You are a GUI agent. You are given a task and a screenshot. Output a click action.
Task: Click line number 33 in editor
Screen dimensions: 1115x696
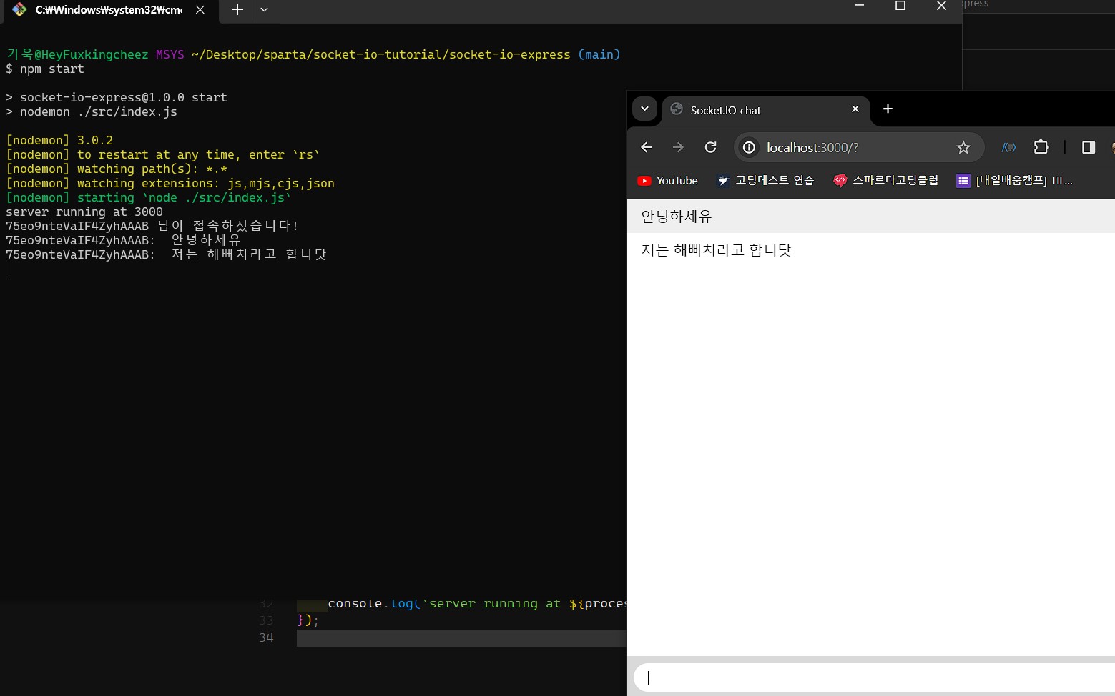[x=266, y=620]
